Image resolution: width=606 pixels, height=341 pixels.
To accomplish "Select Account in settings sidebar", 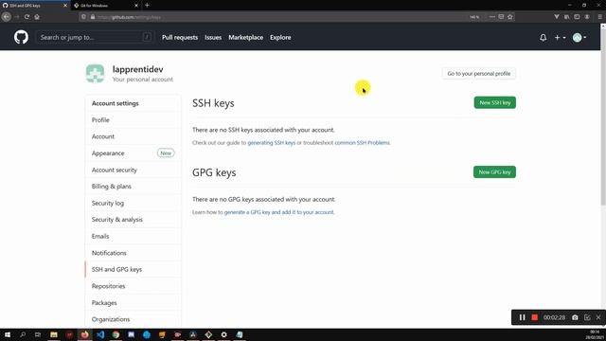I will [134, 136].
